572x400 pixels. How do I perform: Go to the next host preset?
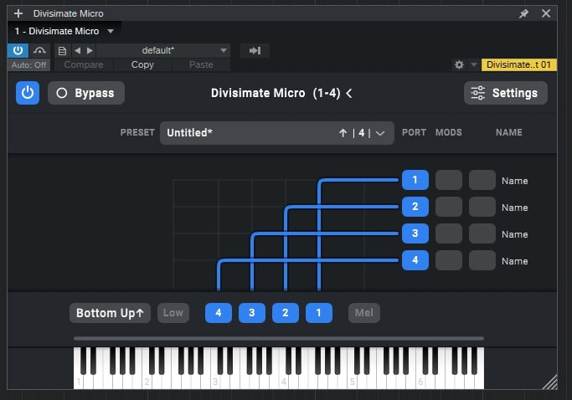coord(90,51)
